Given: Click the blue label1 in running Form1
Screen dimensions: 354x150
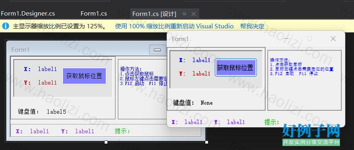Looking at the screenshot, I should pyautogui.click(x=201, y=60).
